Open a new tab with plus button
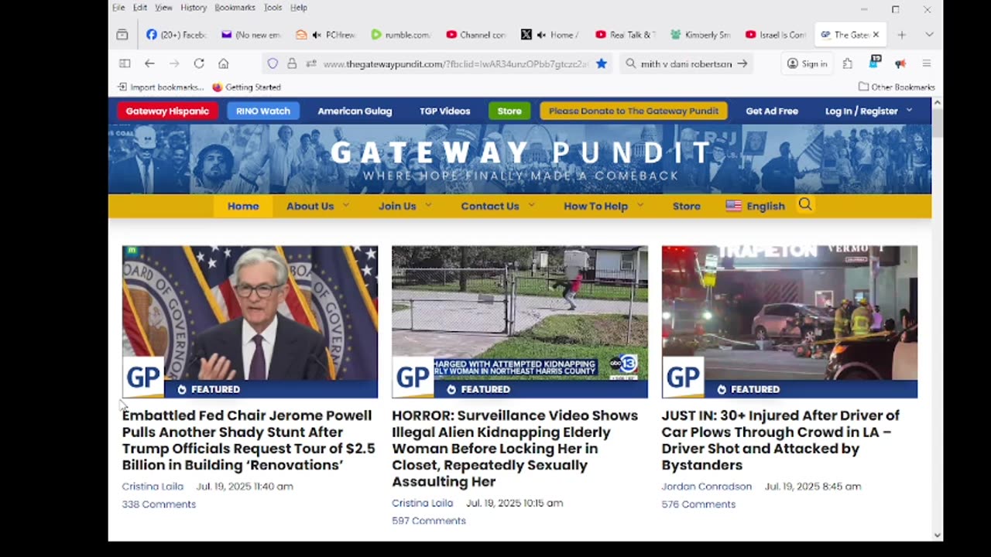The image size is (991, 557). 902,35
